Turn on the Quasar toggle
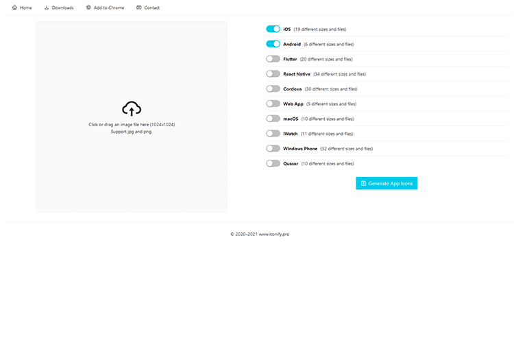Viewport: 514px width, 343px height. (x=273, y=163)
